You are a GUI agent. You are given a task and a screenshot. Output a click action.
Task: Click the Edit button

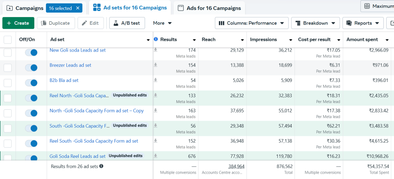click(x=91, y=23)
